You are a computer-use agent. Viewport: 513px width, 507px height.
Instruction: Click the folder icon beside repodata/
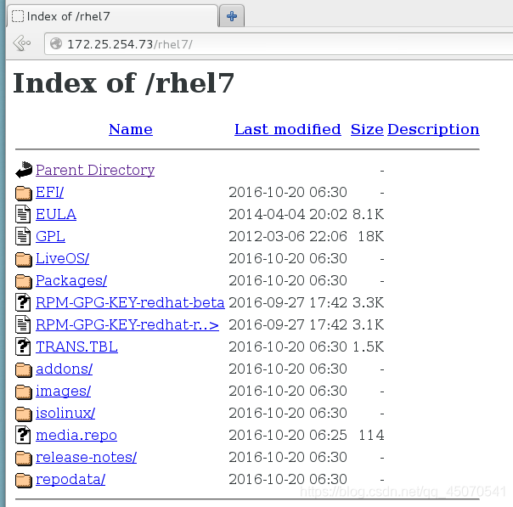[24, 480]
